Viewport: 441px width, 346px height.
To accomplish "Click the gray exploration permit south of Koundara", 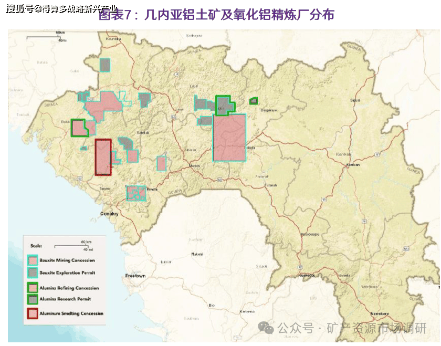I will (106, 65).
